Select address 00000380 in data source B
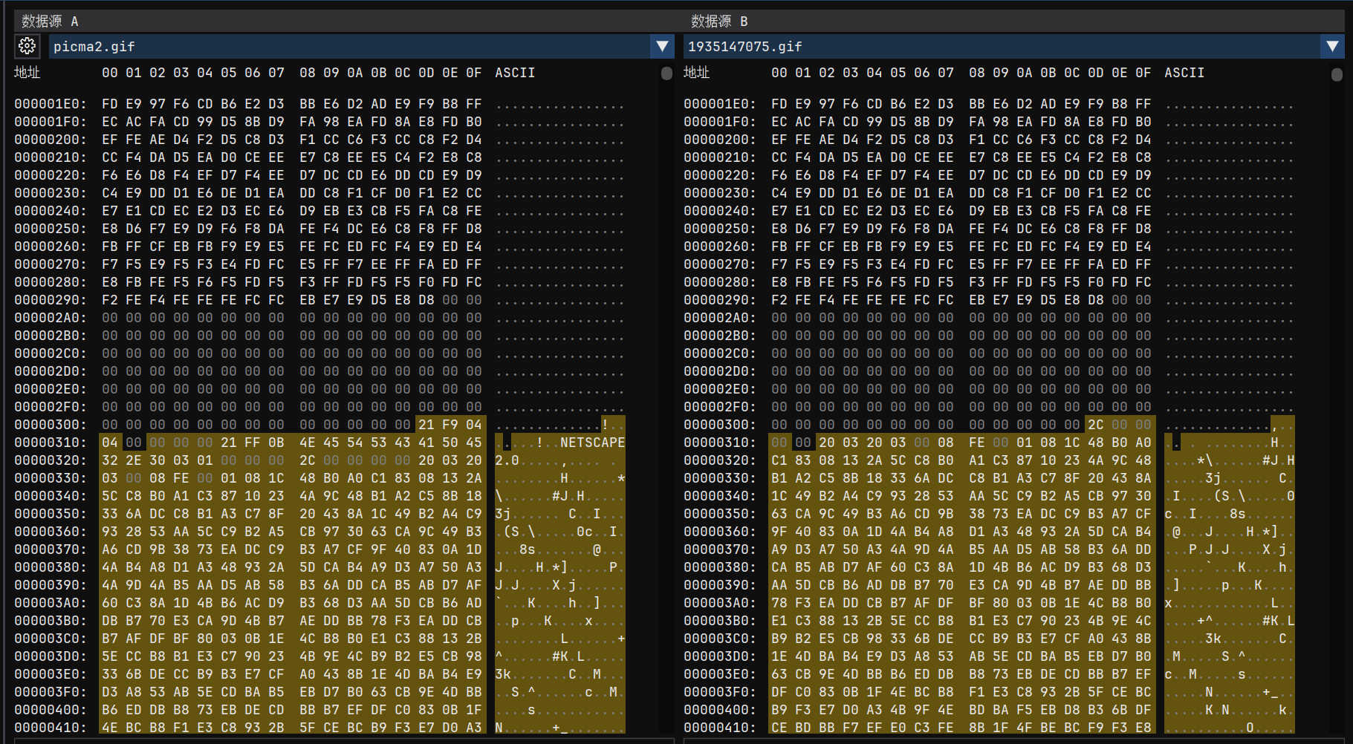Viewport: 1353px width, 744px height. point(720,567)
